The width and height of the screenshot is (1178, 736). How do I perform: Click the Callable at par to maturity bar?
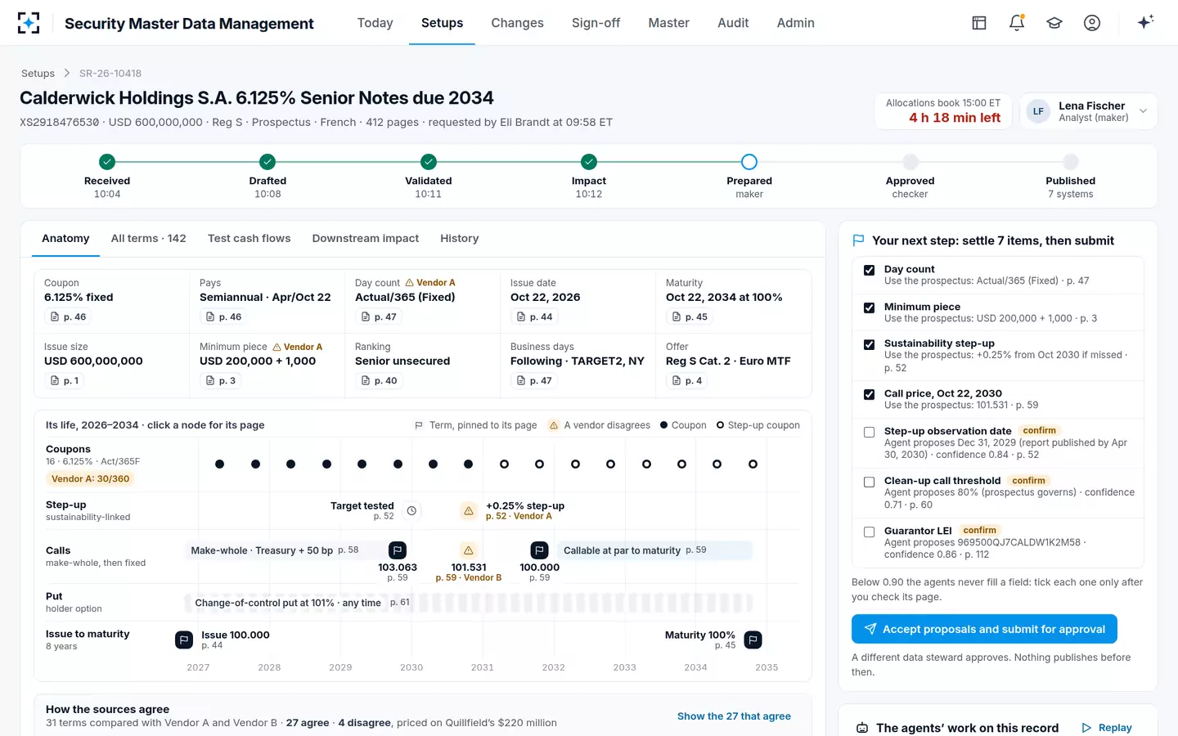(x=654, y=550)
